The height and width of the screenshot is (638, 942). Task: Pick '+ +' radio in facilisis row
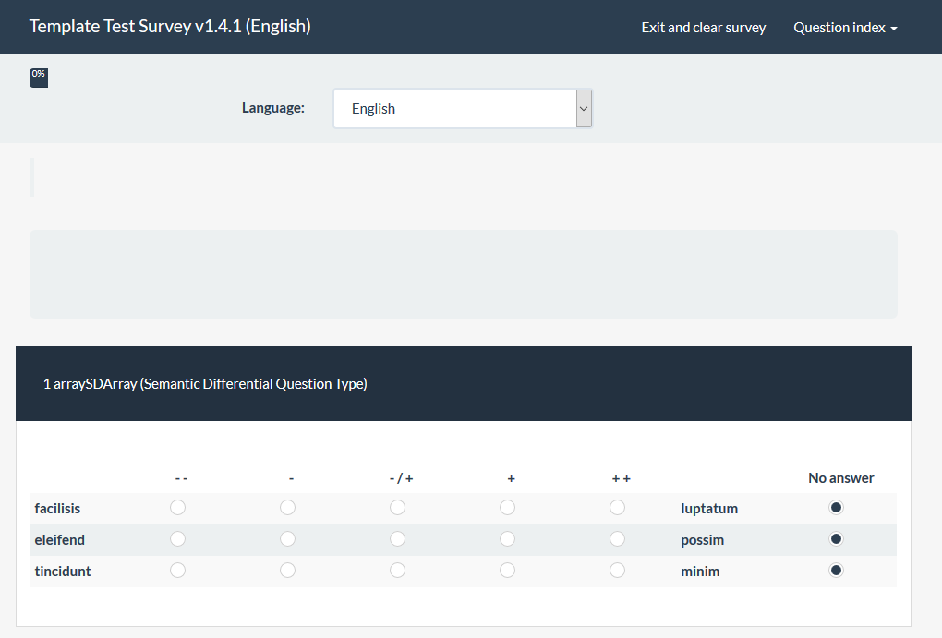[x=617, y=508]
